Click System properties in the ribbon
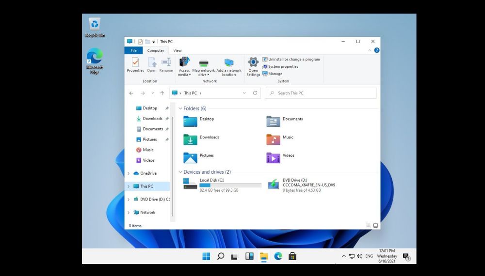485x276 pixels. [283, 66]
